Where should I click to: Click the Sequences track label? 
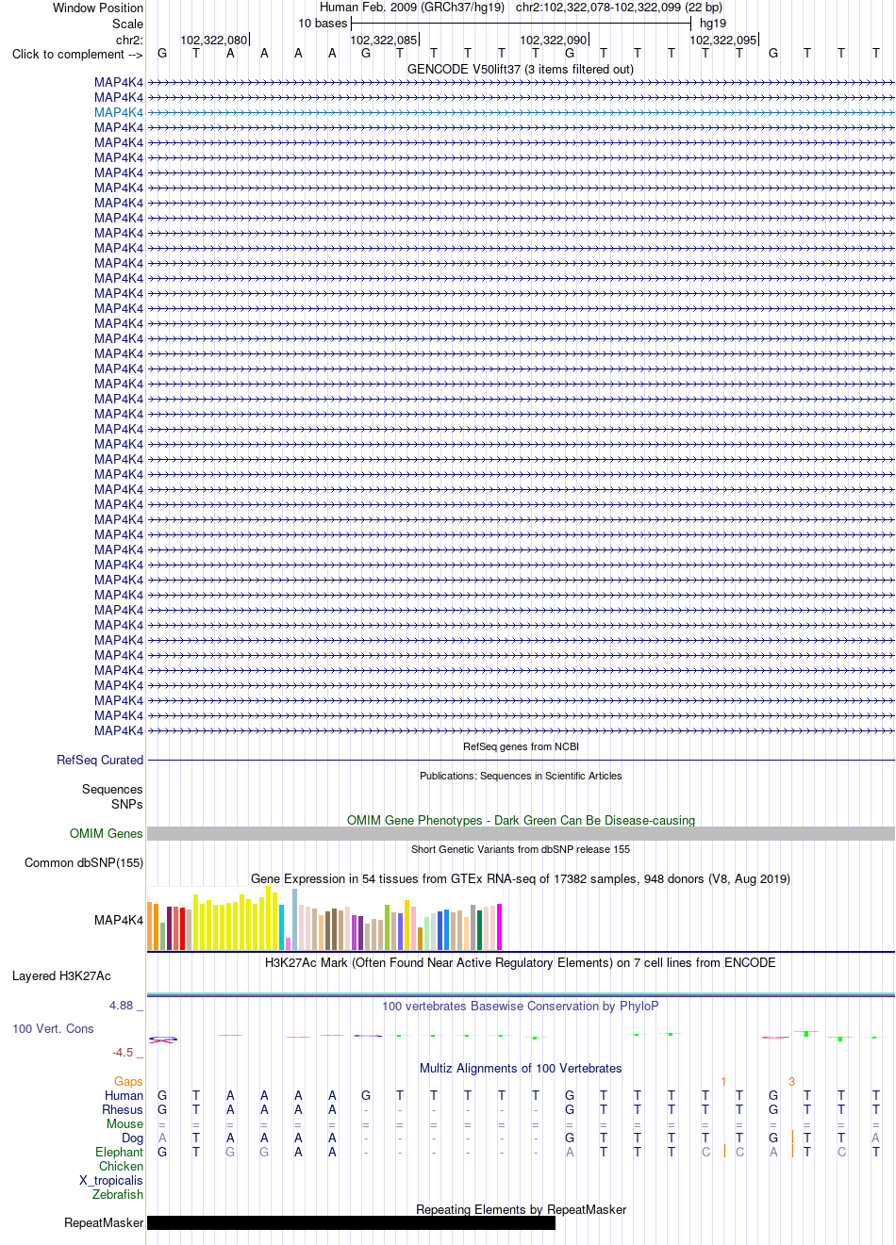[112, 789]
